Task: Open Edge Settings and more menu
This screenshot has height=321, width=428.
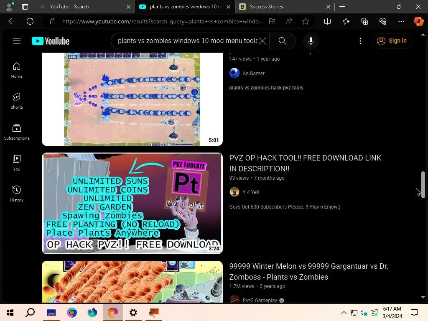Action: click(401, 21)
